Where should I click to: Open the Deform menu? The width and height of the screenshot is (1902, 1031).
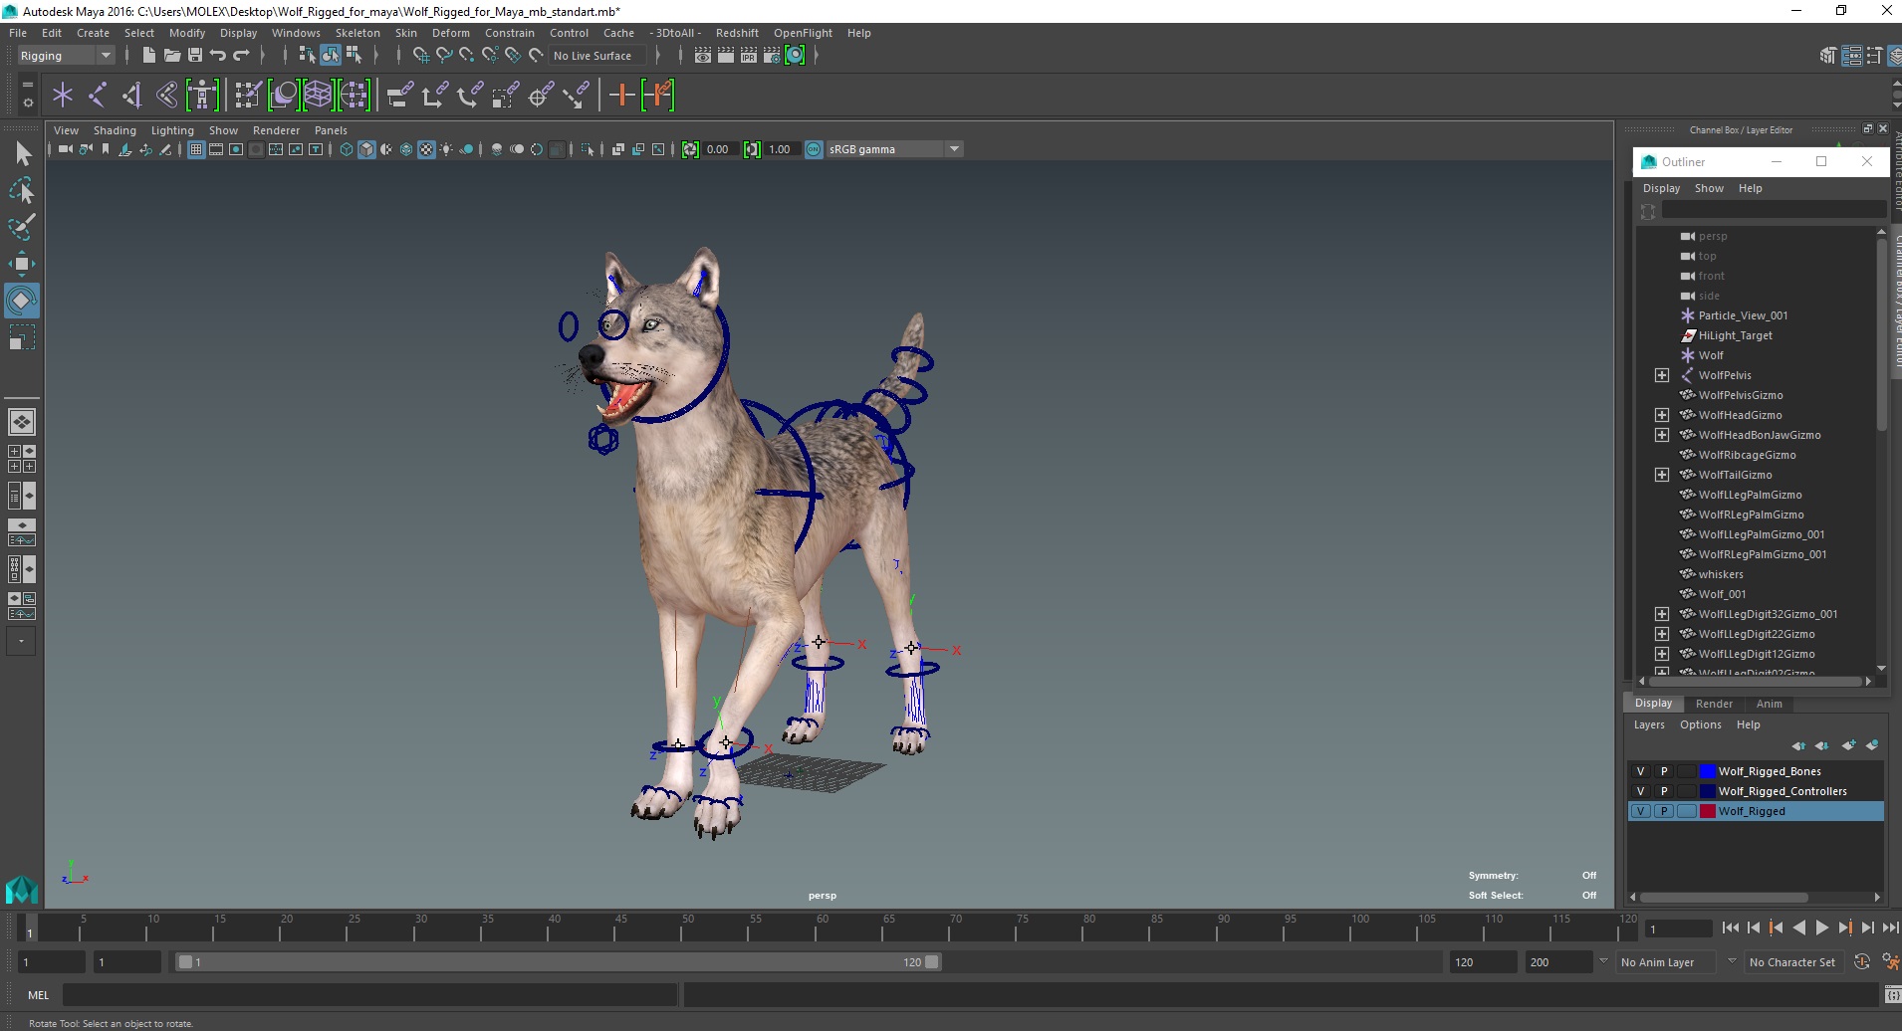(450, 33)
